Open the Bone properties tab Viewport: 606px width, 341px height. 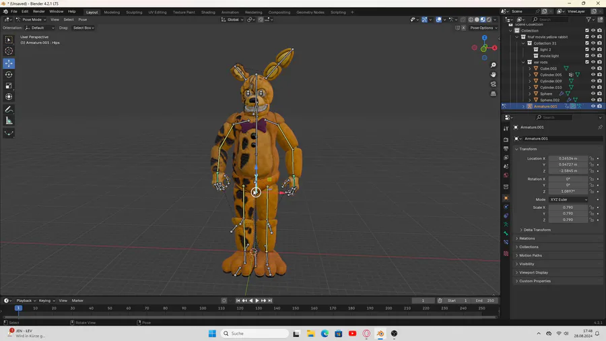point(506,233)
